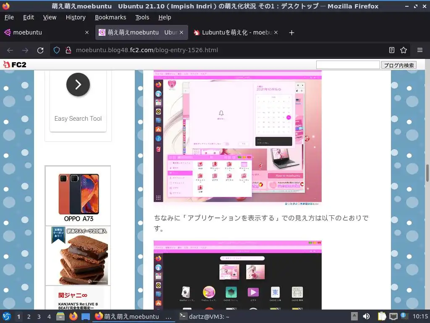Close the Lubuntuを萌え化 tab
This screenshot has width=430, height=323.
(x=276, y=32)
